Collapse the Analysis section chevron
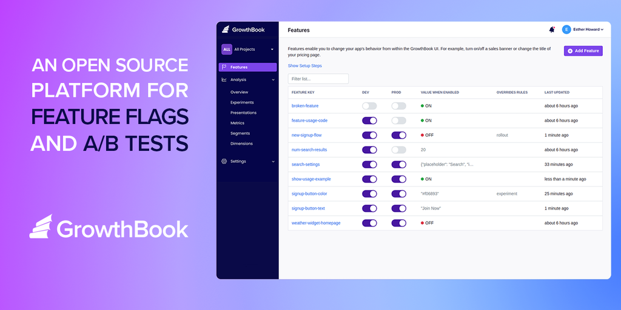Image resolution: width=621 pixels, height=310 pixels. [x=274, y=79]
